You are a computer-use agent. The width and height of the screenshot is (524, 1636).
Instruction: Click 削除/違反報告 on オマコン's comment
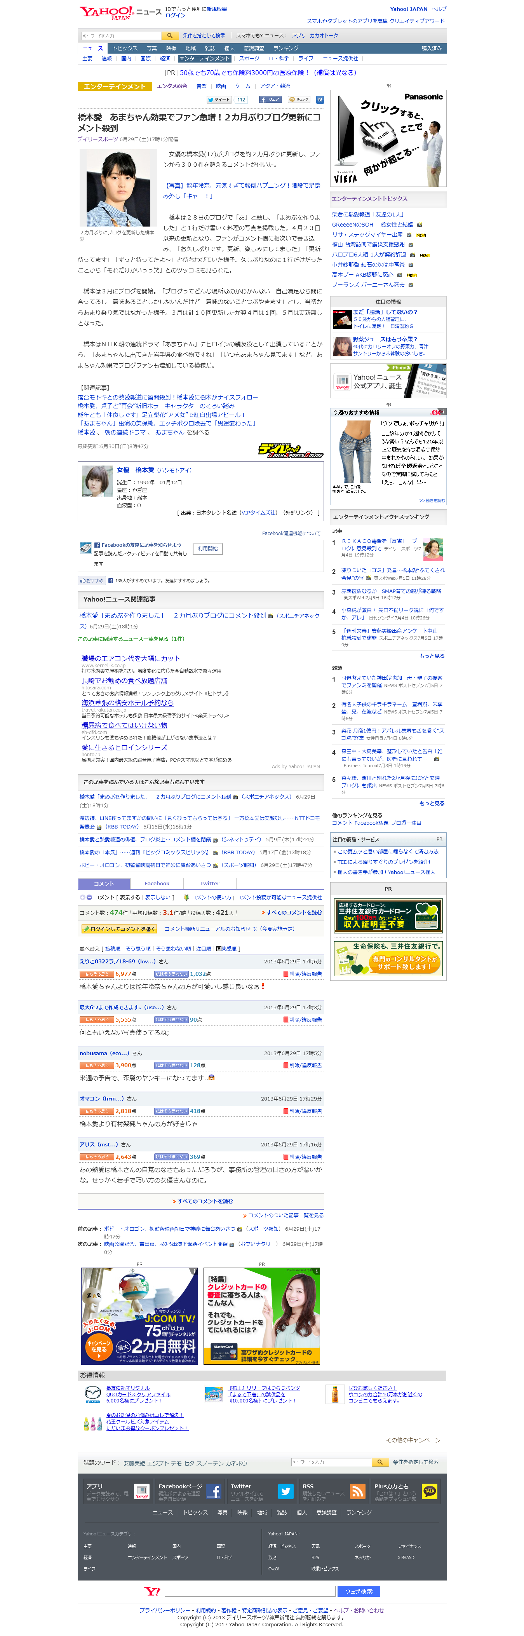302,1111
